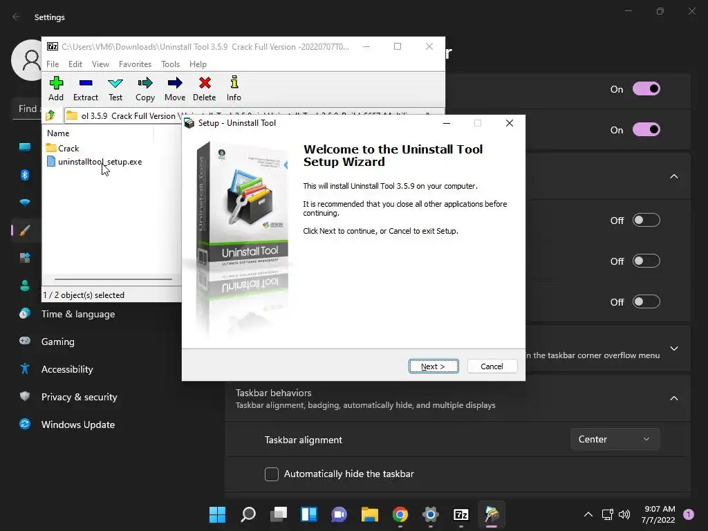Open the View menu in 7-Zip

[x=100, y=64]
